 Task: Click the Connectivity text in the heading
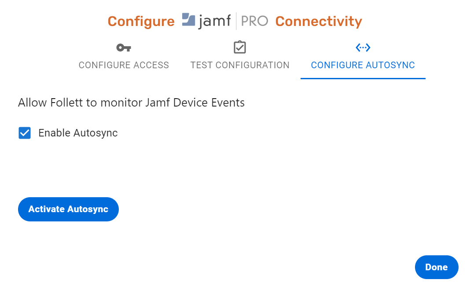318,21
